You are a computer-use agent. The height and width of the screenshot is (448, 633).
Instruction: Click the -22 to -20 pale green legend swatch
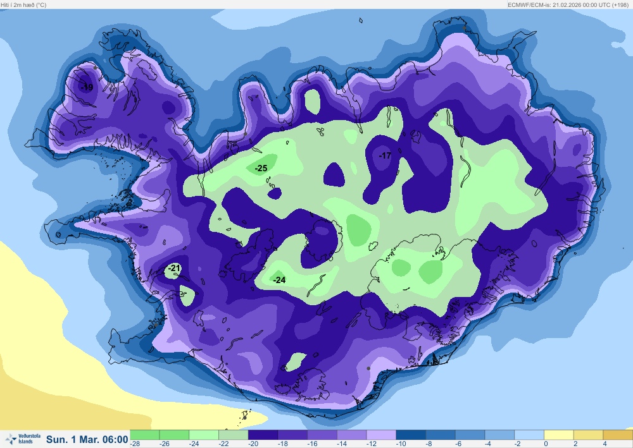coord(234,435)
